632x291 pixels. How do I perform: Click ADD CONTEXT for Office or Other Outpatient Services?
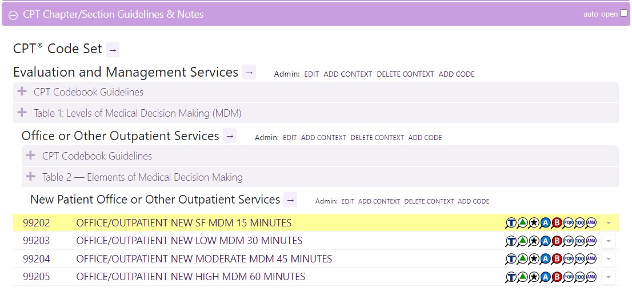tap(323, 137)
